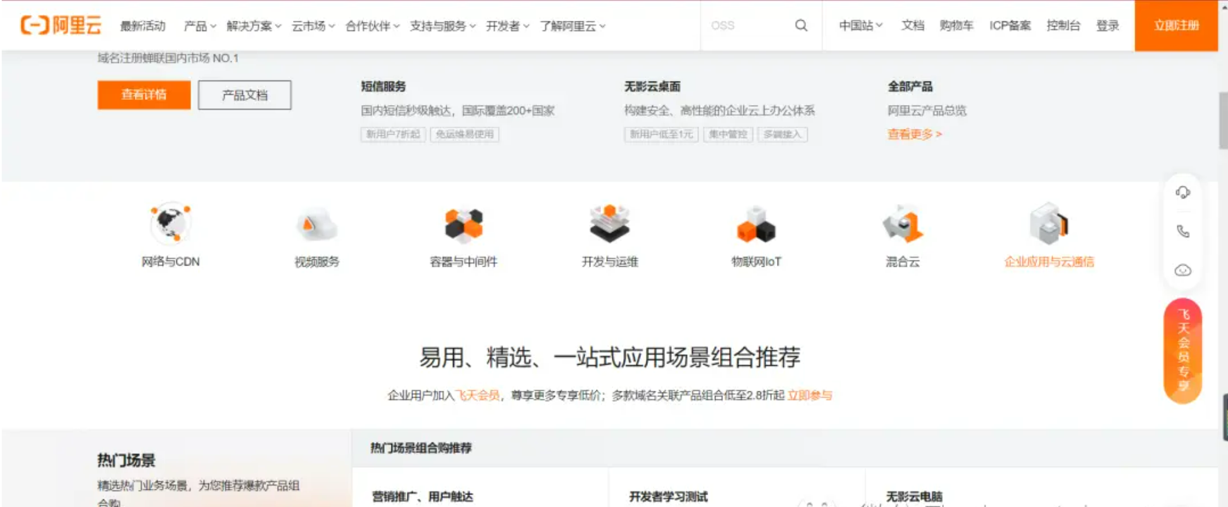Open 控制台 in the top bar
The image size is (1228, 507).
(x=1064, y=25)
